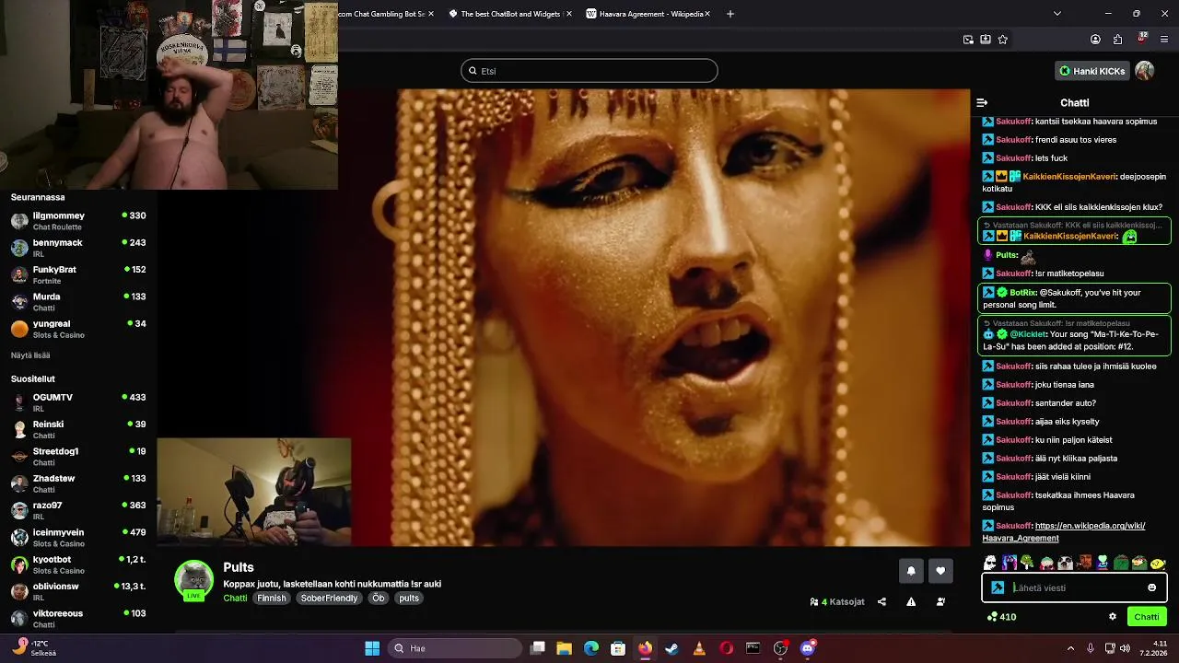Open FunkyBrat Fortnite channel in sidebar

[78, 275]
